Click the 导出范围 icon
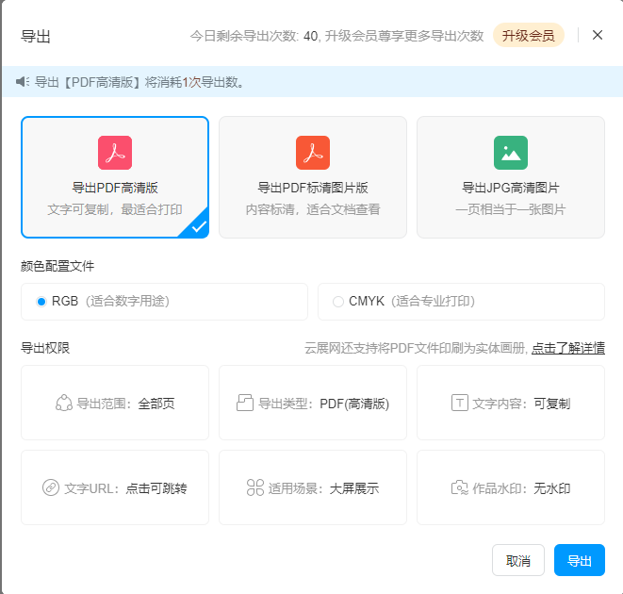623x594 pixels. point(64,403)
